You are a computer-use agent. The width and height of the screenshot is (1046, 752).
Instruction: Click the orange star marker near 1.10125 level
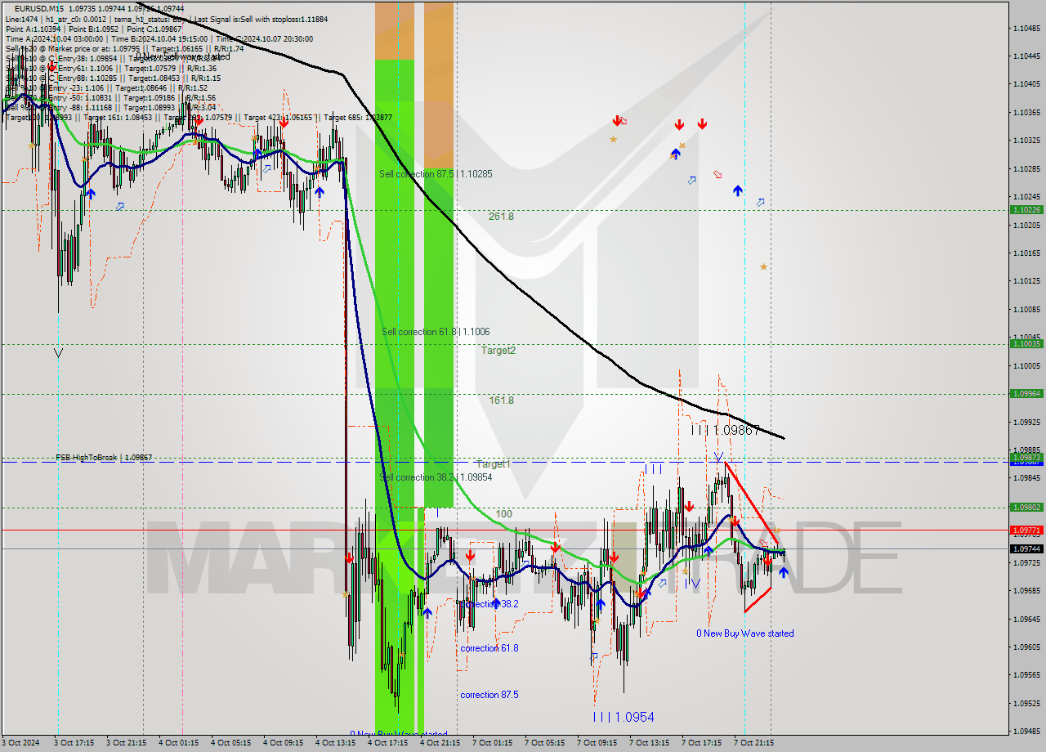[x=763, y=266]
